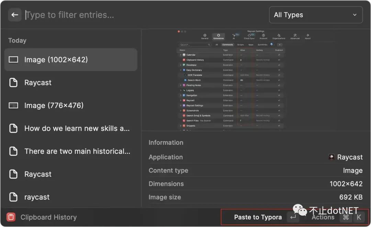Click the Dimensions value 1002×642

tap(346, 184)
